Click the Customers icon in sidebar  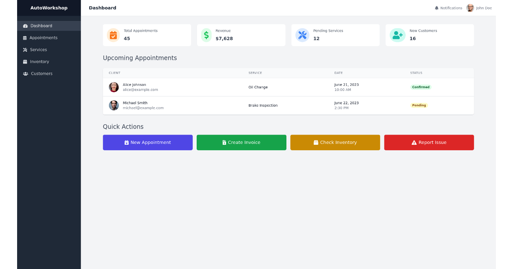pyautogui.click(x=25, y=73)
